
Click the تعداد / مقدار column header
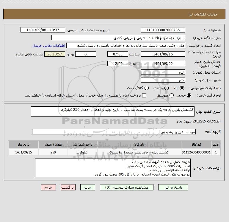click(x=53, y=145)
